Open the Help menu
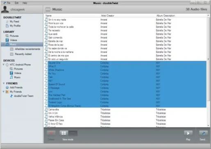Screen dimensions: 211x149 (25, 3)
